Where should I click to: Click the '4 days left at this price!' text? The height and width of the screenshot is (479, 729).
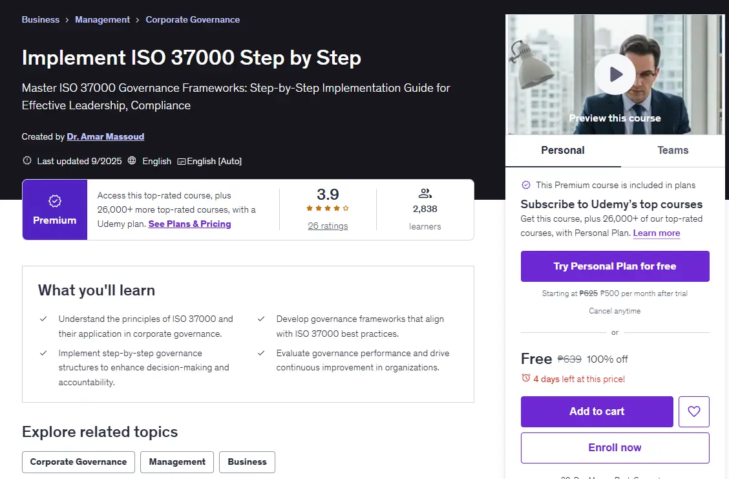click(x=579, y=379)
